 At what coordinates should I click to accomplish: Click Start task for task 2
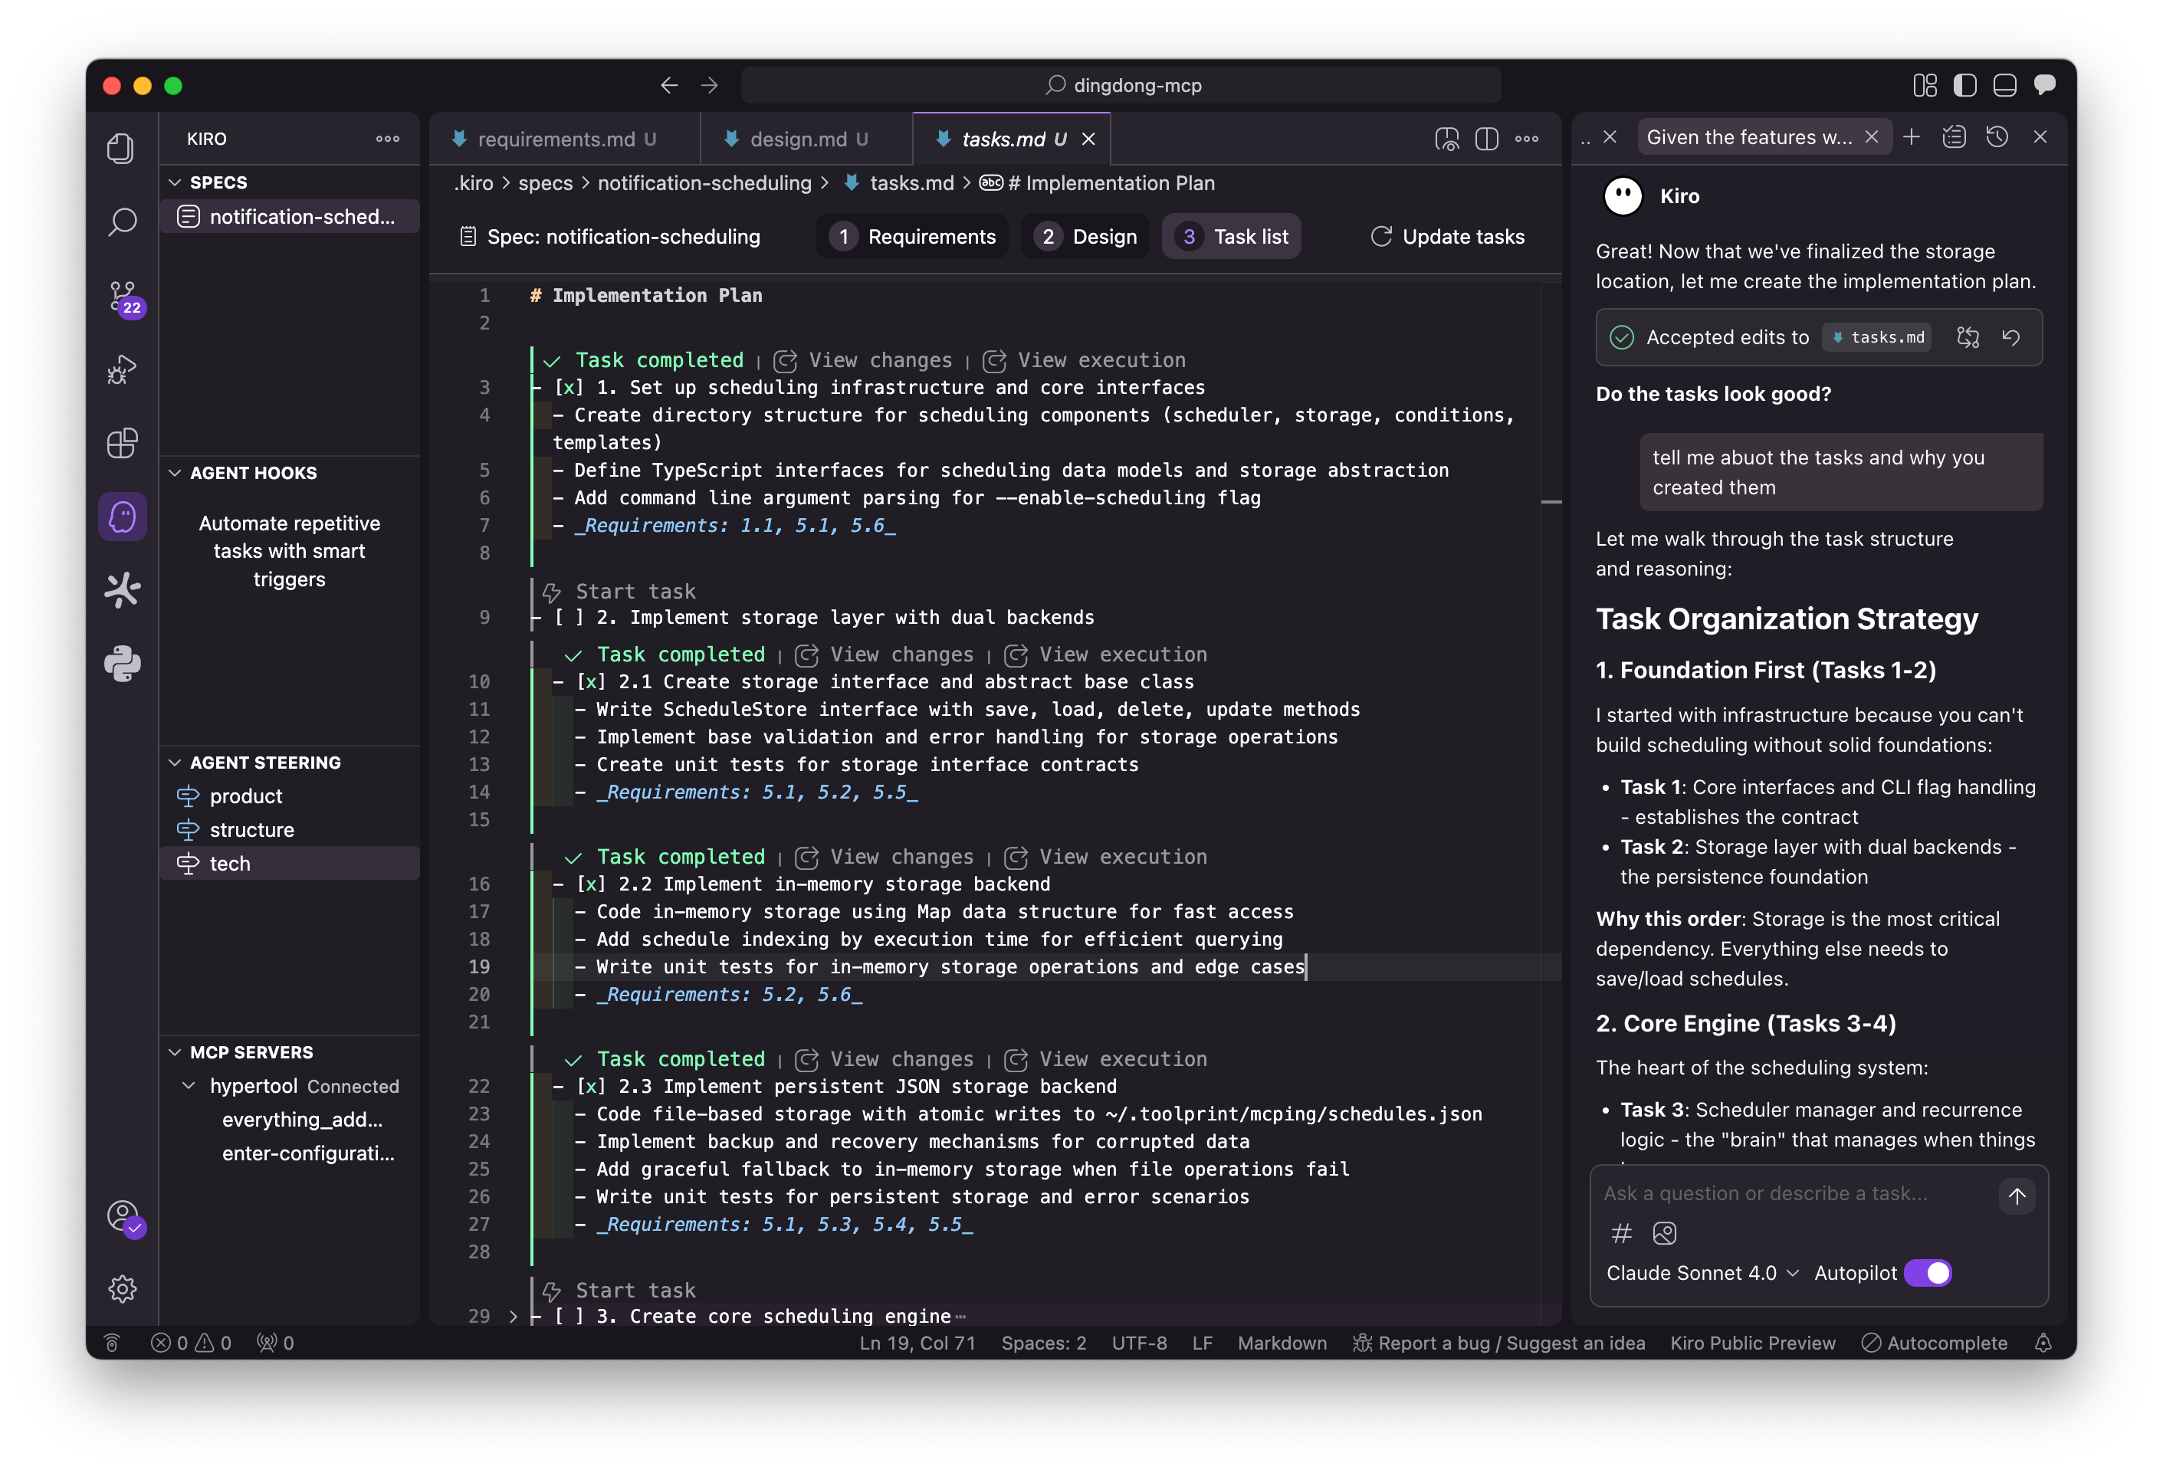[635, 591]
